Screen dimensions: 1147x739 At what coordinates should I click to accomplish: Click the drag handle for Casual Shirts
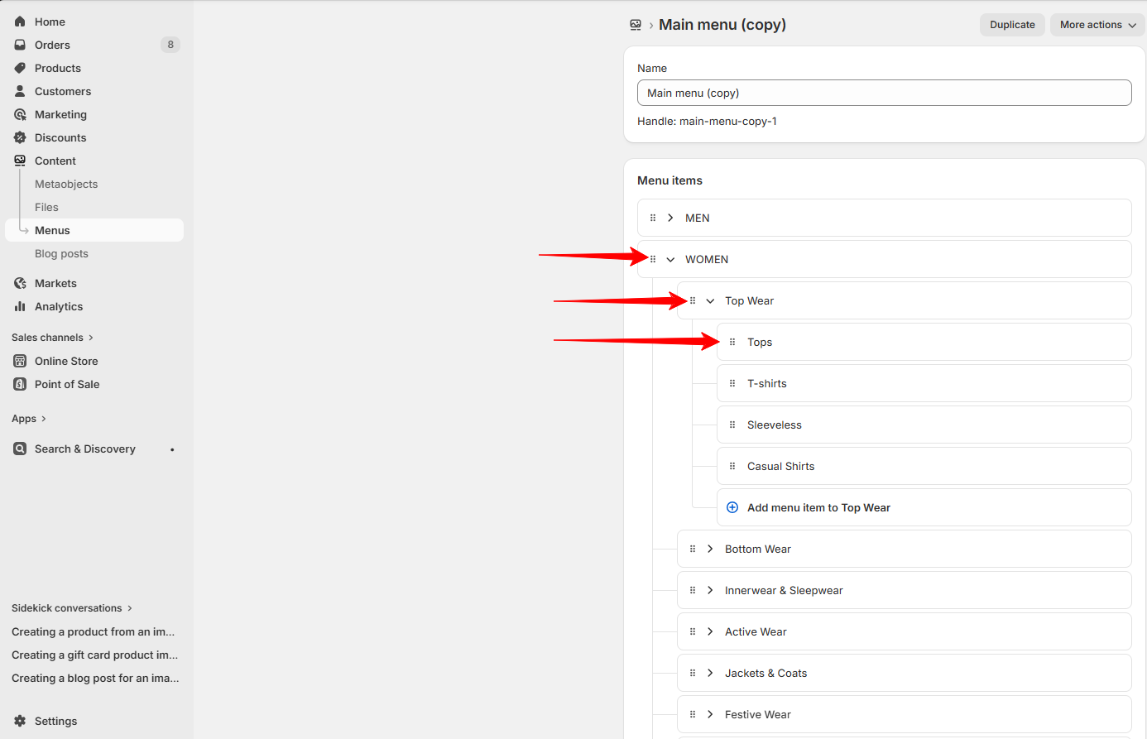(732, 466)
